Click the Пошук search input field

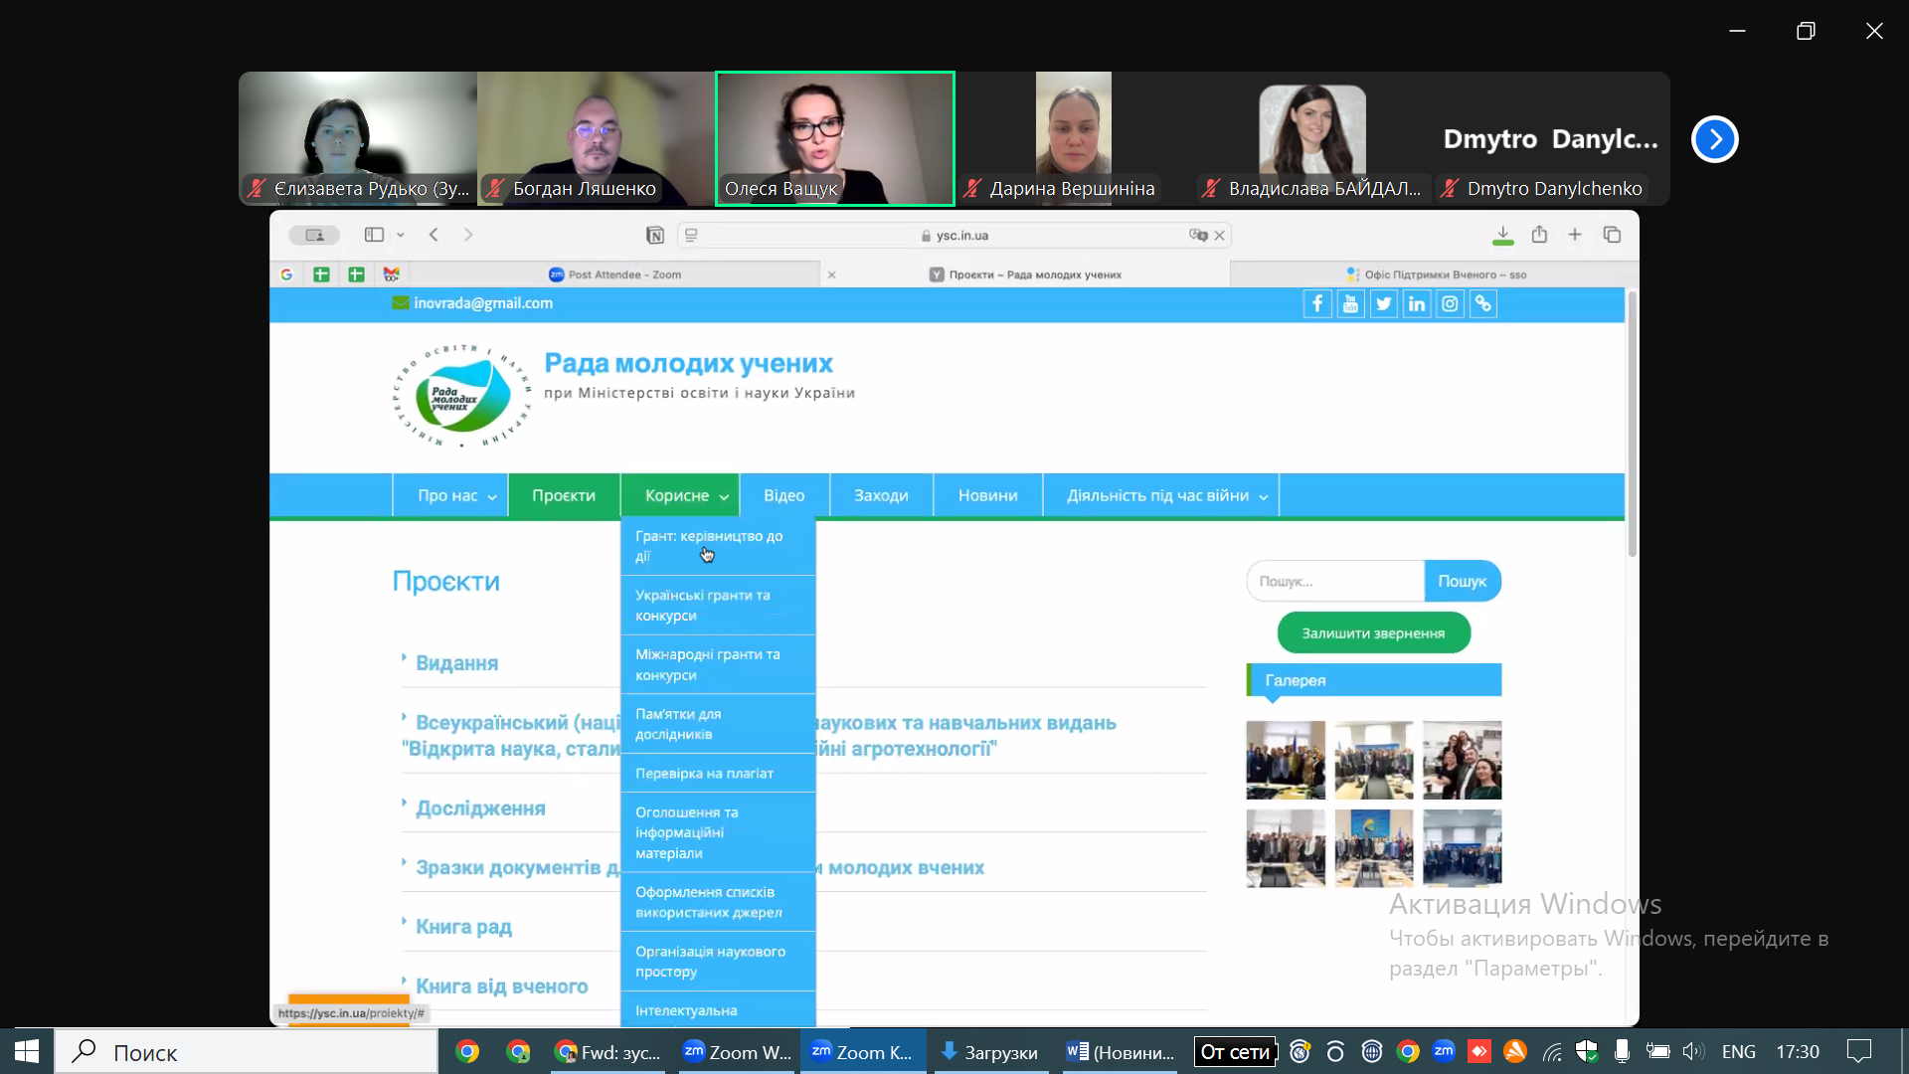(x=1335, y=581)
